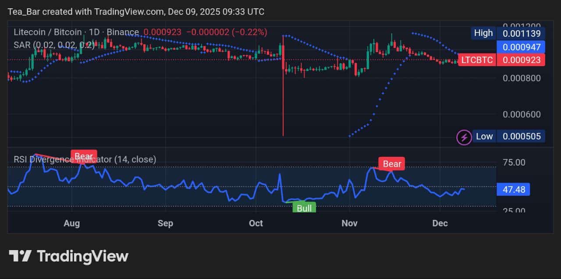The height and width of the screenshot is (279, 561).
Task: Click the 0.000800 price axis label
Action: tap(522, 78)
